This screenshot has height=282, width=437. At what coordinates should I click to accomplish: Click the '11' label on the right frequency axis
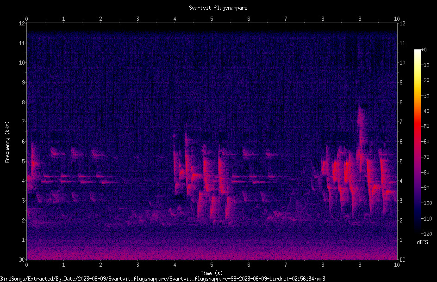coord(402,43)
